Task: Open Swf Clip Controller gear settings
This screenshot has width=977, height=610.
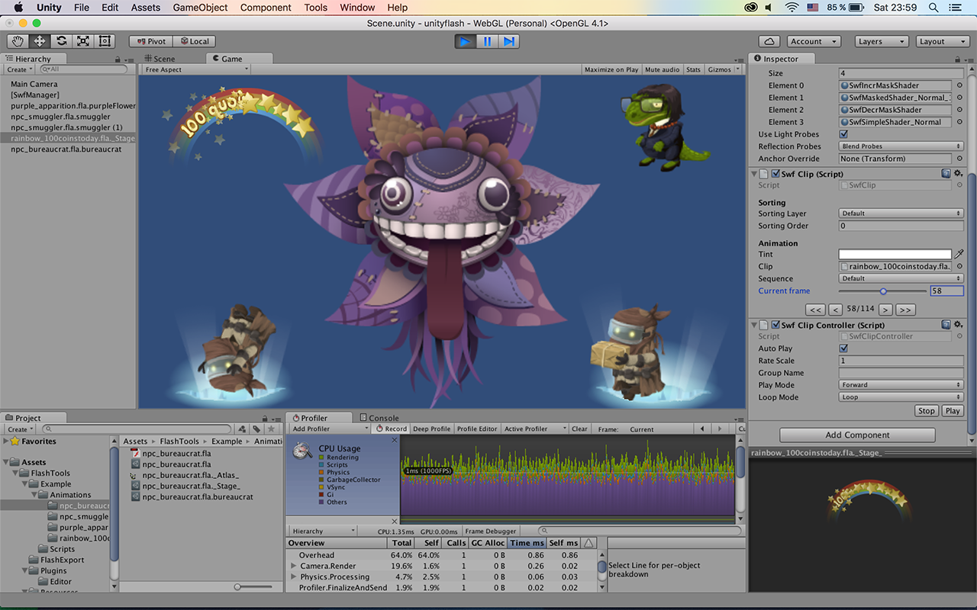Action: (x=958, y=325)
